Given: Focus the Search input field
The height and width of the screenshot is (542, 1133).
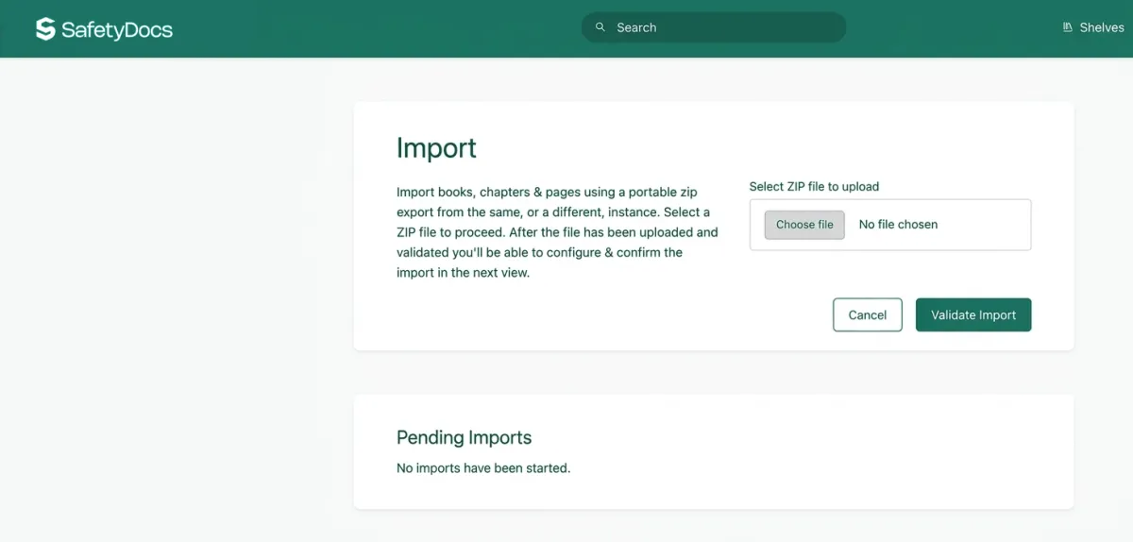Looking at the screenshot, I should point(714,27).
